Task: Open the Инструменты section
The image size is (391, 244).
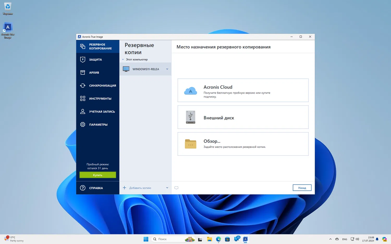Action: [x=98, y=98]
